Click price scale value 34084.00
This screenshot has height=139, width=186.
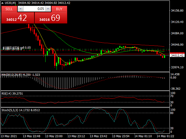[177, 33]
